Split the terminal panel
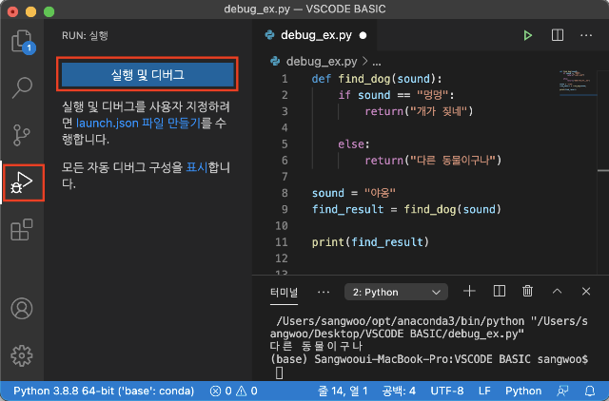This screenshot has width=609, height=401. [499, 291]
